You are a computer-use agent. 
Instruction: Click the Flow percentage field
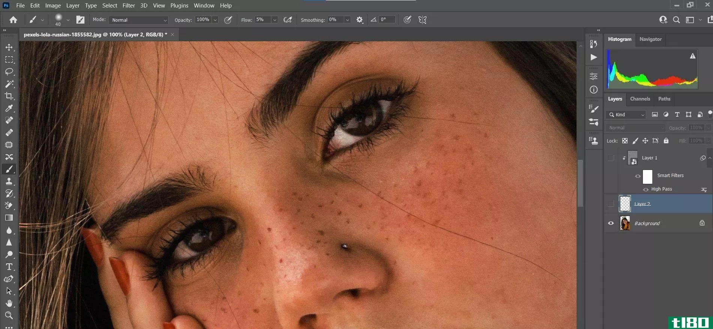click(x=262, y=20)
